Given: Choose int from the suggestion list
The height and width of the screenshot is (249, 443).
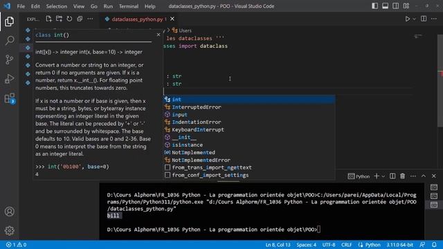Looking at the screenshot, I should [249, 100].
